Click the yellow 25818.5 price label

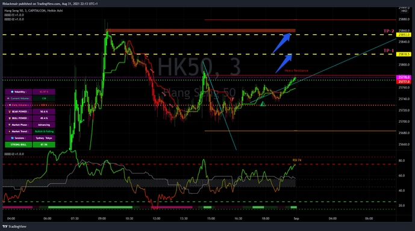pyautogui.click(x=404, y=54)
